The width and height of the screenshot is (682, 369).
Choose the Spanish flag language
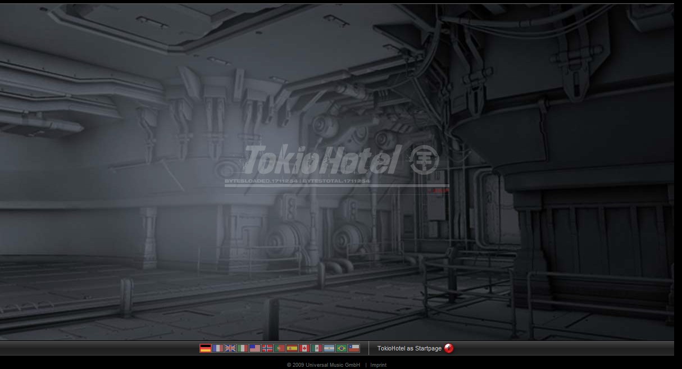(292, 348)
